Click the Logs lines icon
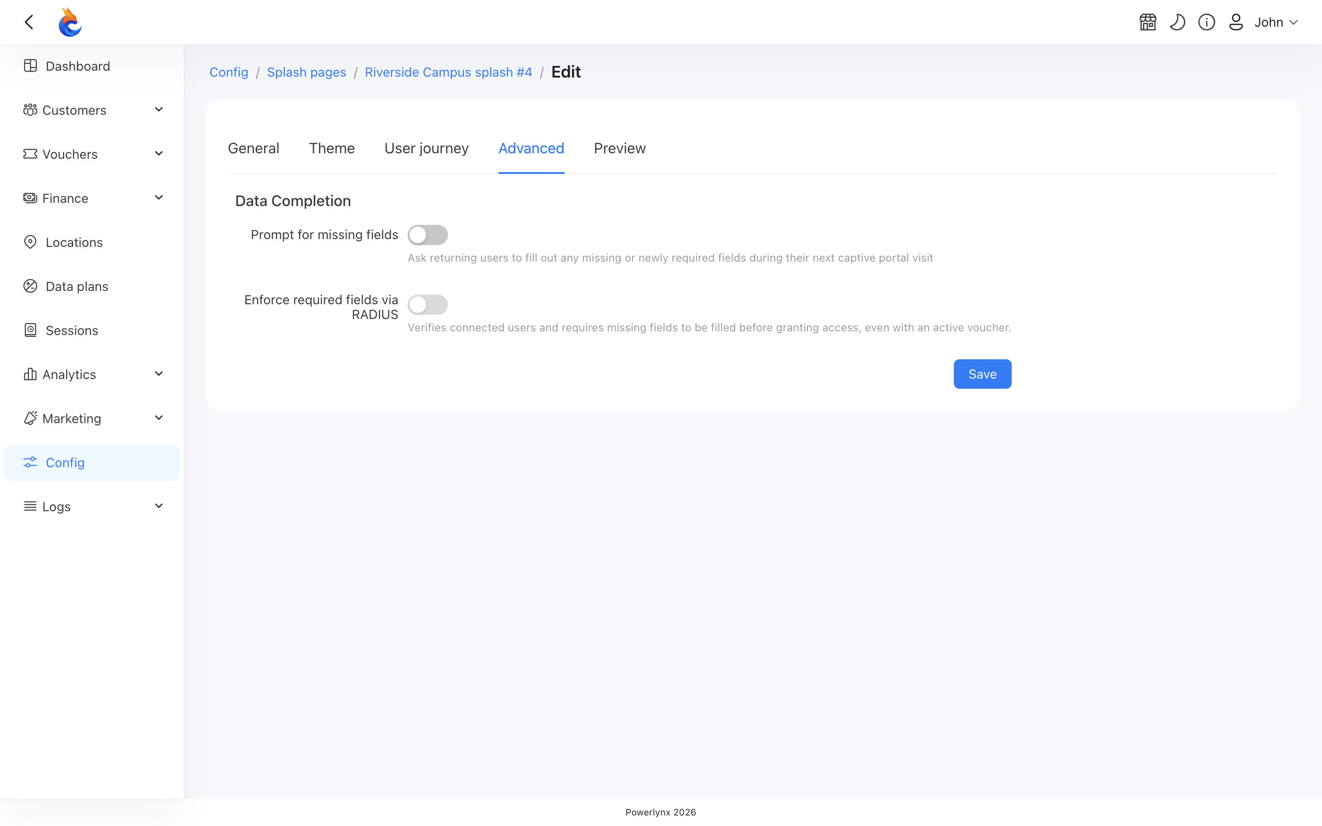1322x826 pixels. pos(30,507)
